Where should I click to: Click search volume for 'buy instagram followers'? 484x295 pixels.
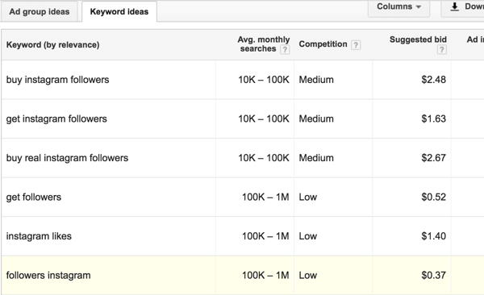click(264, 80)
